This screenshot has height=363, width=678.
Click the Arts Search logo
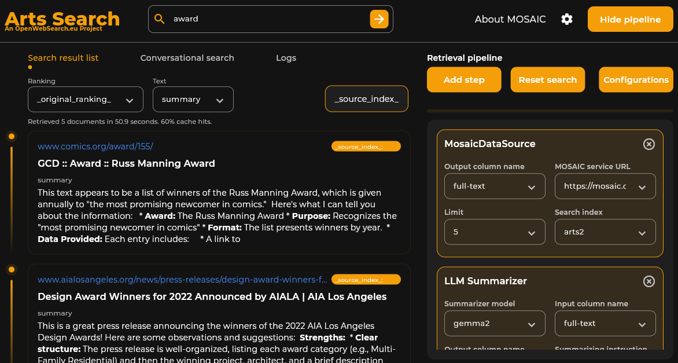(62, 19)
